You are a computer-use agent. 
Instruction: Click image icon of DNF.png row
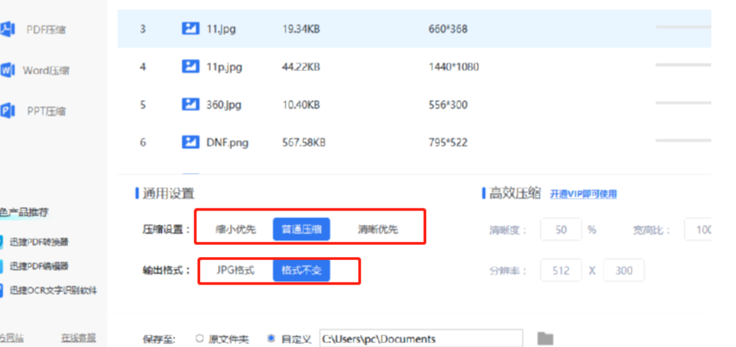click(x=190, y=142)
